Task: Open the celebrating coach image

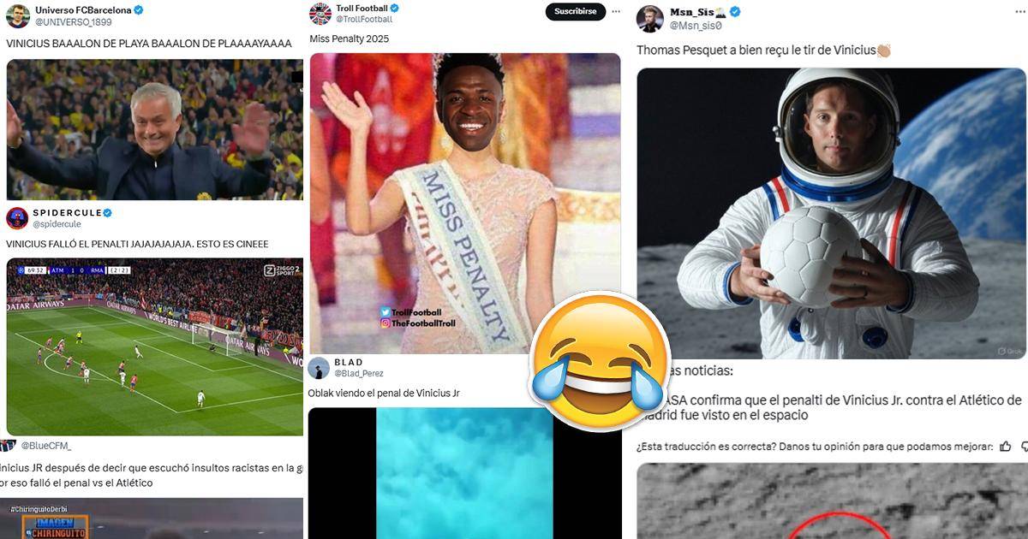Action: pyautogui.click(x=154, y=129)
